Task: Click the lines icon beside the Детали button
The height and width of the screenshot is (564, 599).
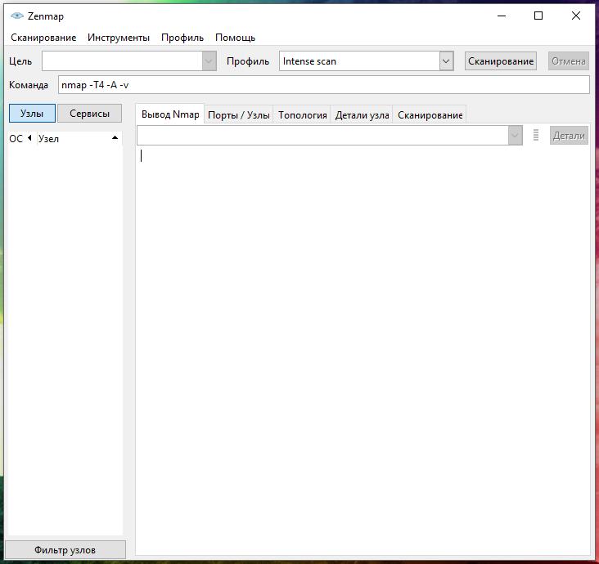Action: click(x=536, y=136)
